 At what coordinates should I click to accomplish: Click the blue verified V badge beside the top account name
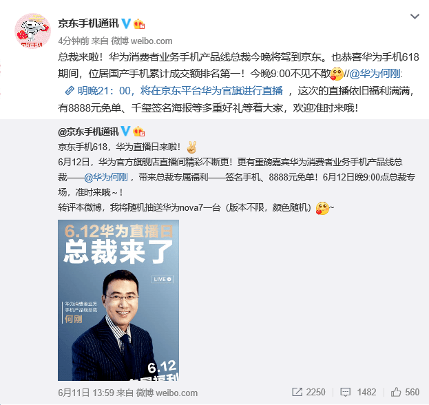click(x=126, y=23)
